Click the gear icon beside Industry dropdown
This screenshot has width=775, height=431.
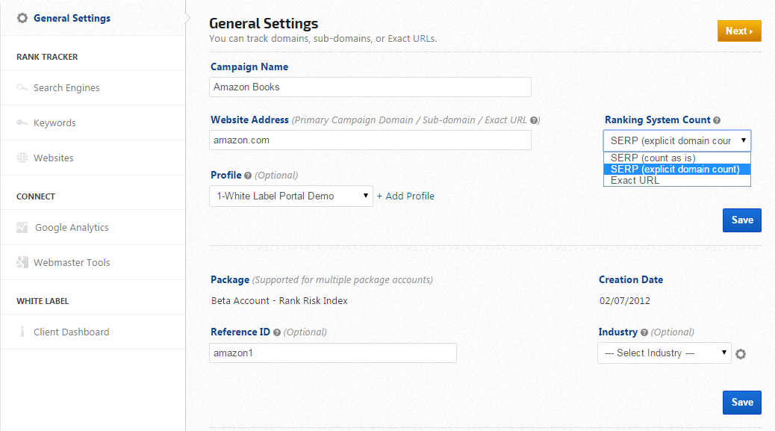[x=741, y=354]
